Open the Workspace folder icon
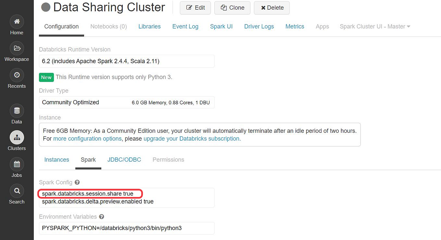 click(17, 48)
